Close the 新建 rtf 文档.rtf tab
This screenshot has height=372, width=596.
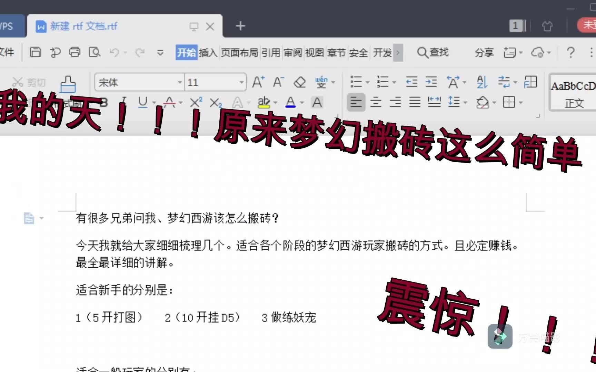[x=210, y=27]
